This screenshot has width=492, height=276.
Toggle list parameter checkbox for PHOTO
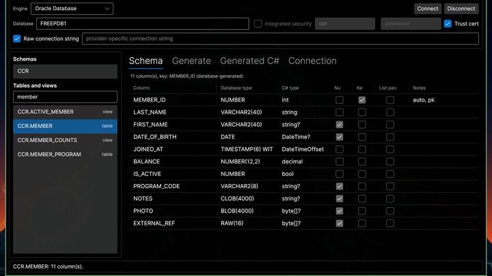coord(390,211)
